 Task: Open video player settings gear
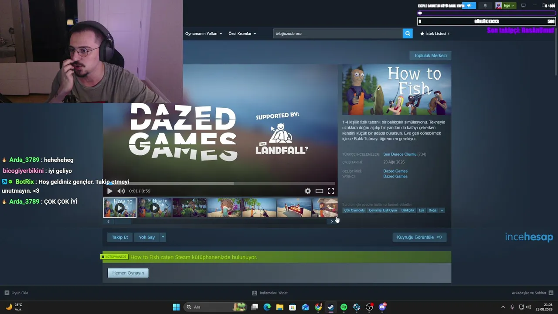click(x=308, y=191)
